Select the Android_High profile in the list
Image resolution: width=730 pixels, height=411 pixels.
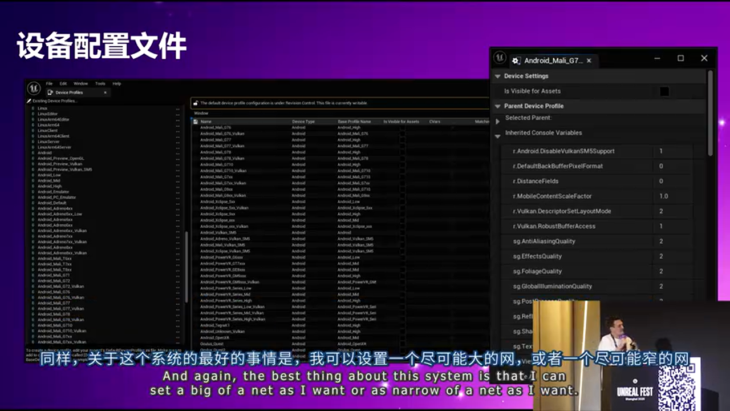(x=50, y=186)
